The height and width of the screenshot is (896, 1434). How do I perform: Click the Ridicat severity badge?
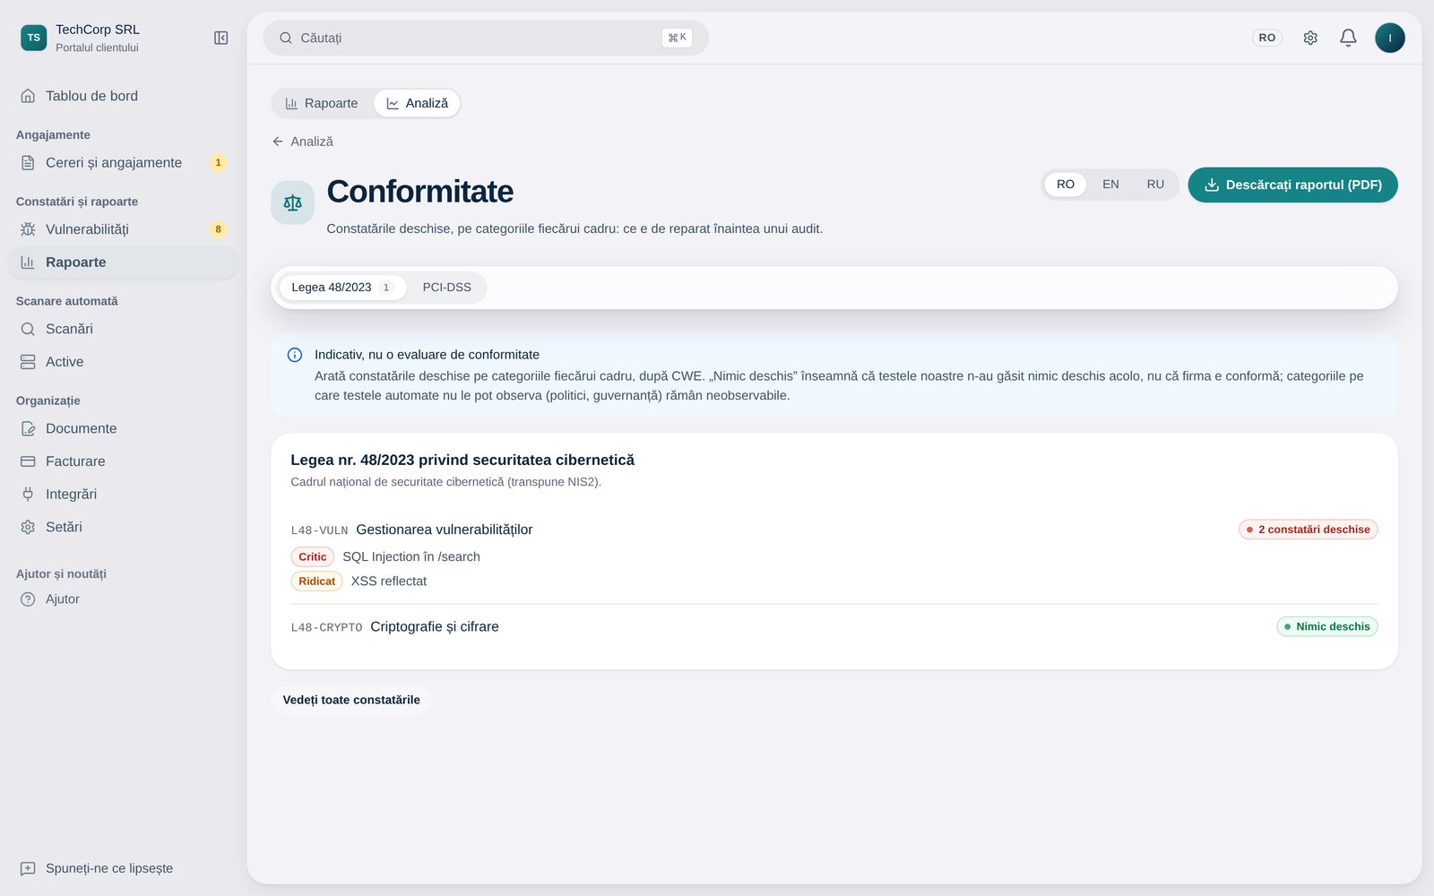tap(317, 582)
